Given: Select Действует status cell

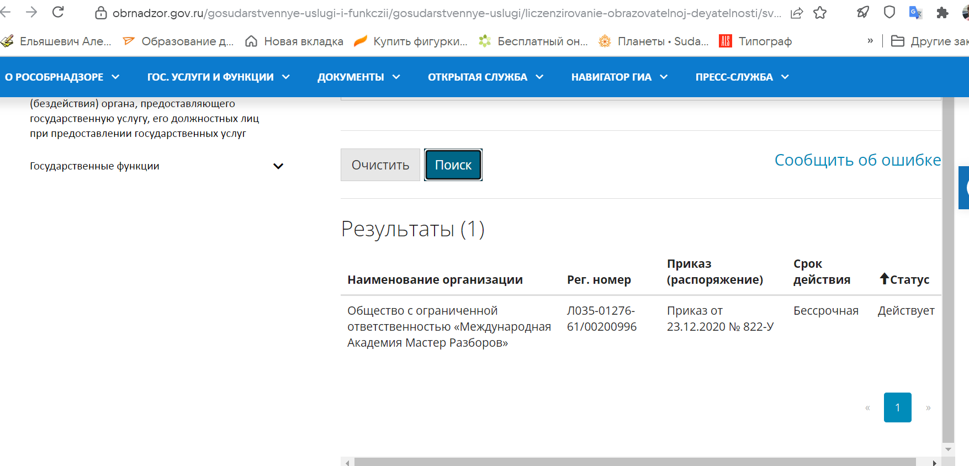Looking at the screenshot, I should click(x=906, y=311).
